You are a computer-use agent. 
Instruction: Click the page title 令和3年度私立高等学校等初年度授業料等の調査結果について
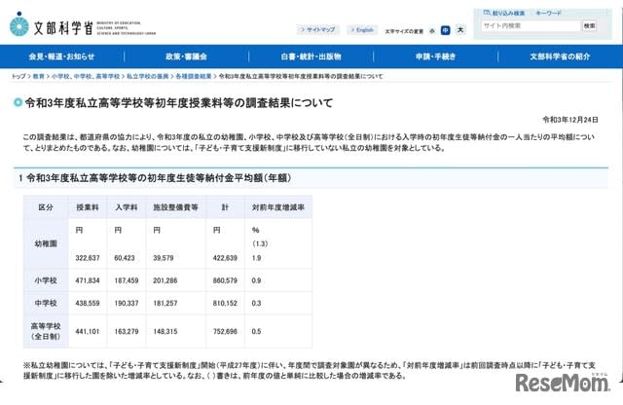tap(179, 103)
